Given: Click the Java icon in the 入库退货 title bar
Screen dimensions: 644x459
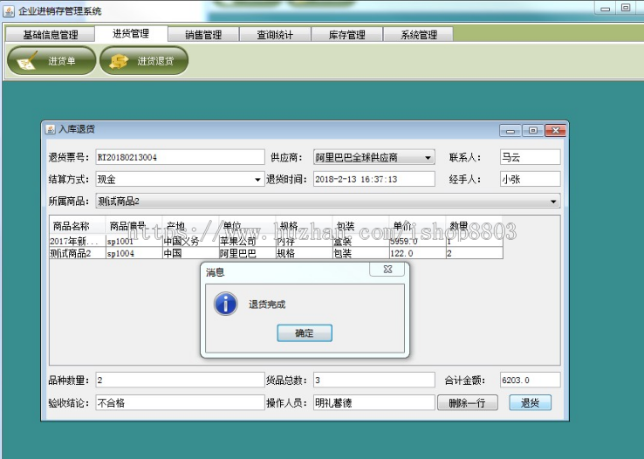Looking at the screenshot, I should (x=50, y=129).
